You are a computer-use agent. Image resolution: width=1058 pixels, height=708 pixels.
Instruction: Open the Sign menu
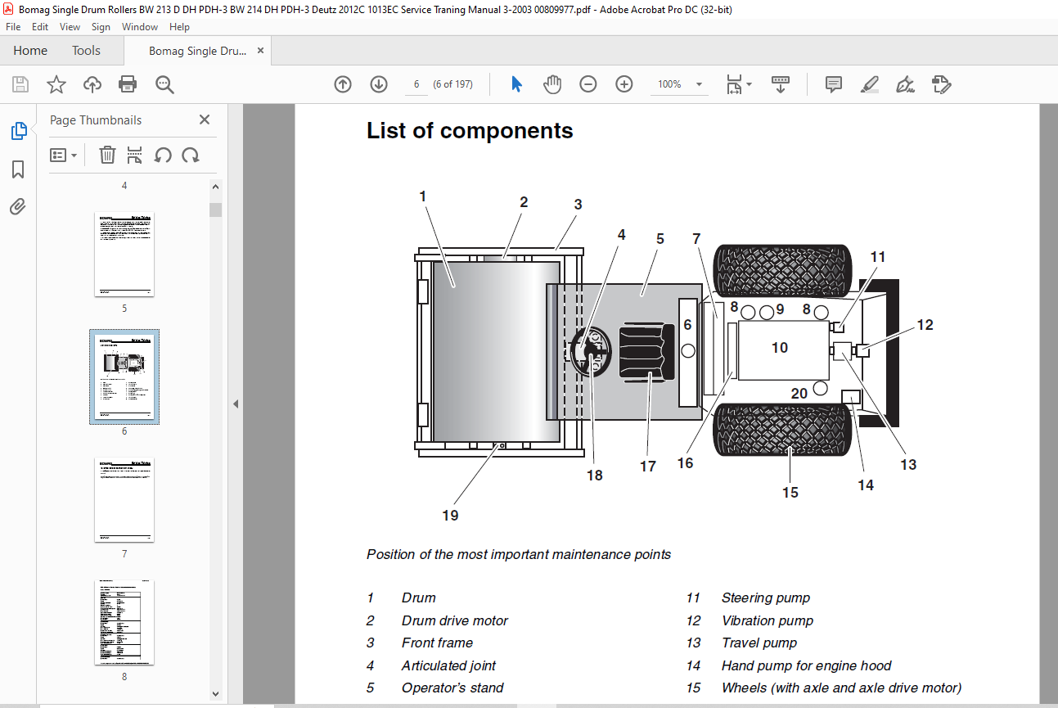(101, 27)
